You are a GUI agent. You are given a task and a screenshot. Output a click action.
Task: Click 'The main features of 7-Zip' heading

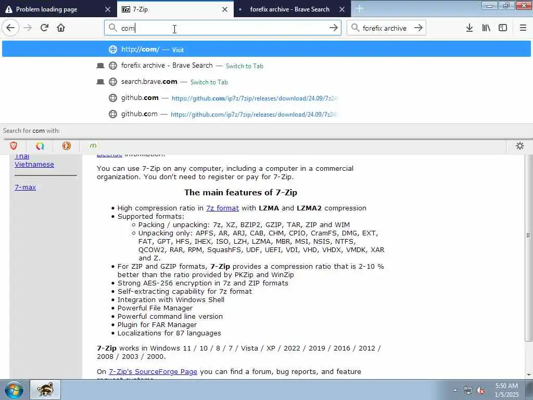tap(240, 193)
